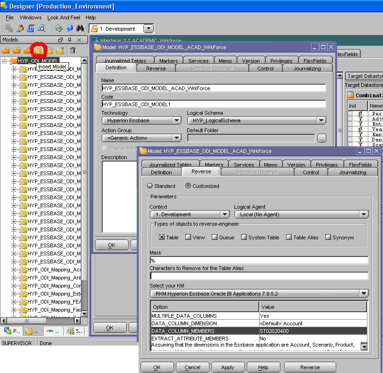Image resolution: width=383 pixels, height=373 pixels.
Task: Click the Reverse button
Action: pyautogui.click(x=310, y=367)
